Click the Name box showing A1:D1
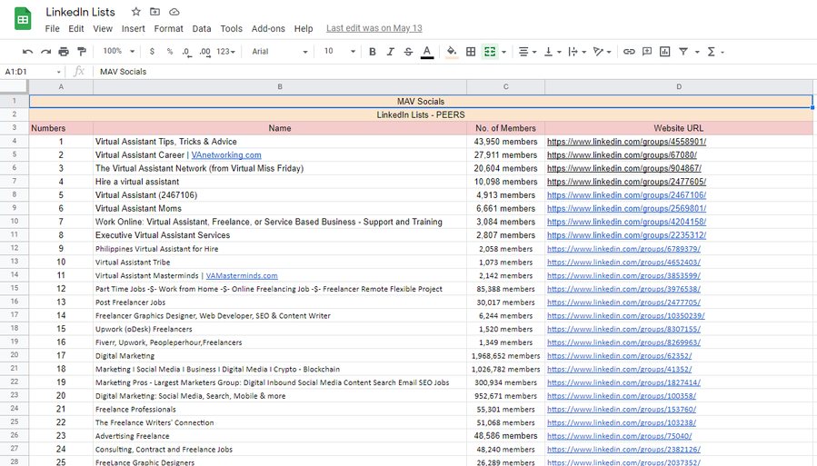This screenshot has width=817, height=466. click(33, 72)
